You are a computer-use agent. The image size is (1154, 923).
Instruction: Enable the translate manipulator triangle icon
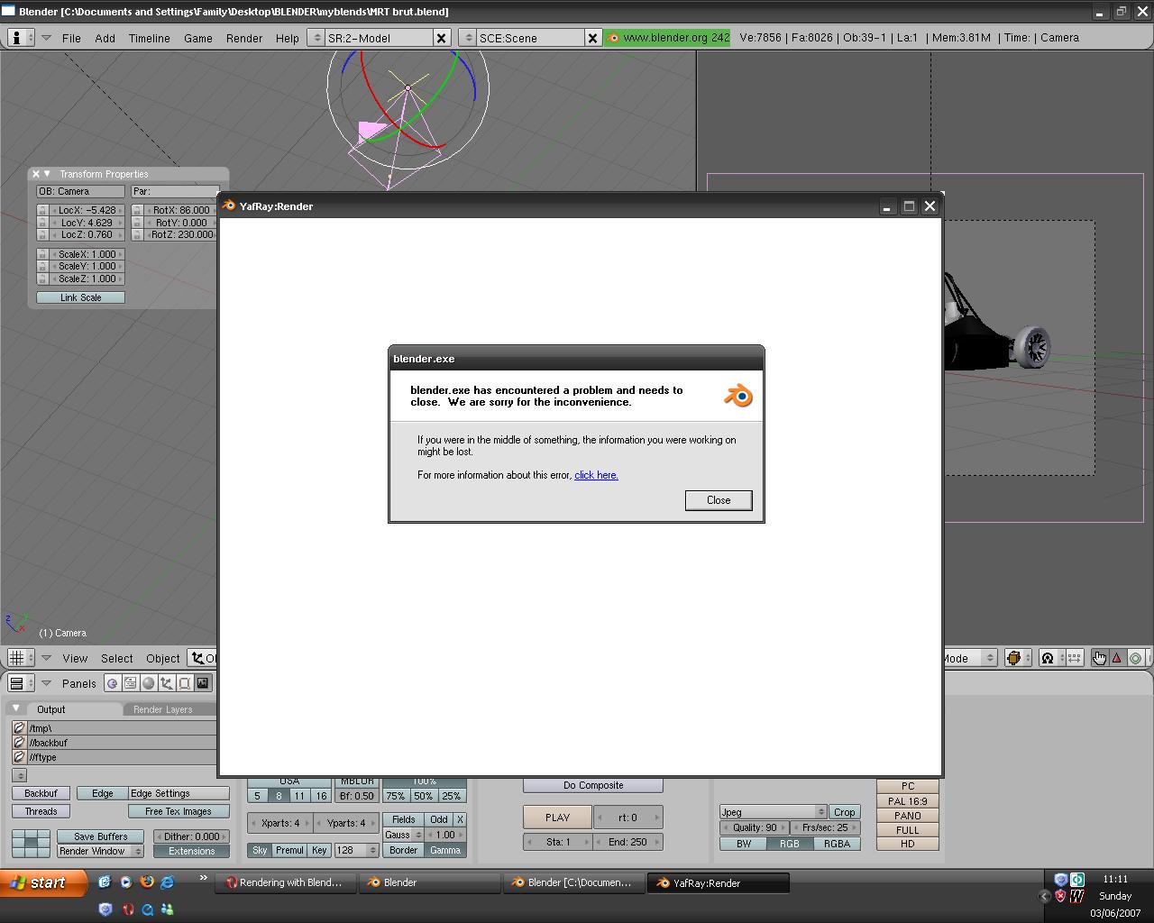tap(1117, 658)
